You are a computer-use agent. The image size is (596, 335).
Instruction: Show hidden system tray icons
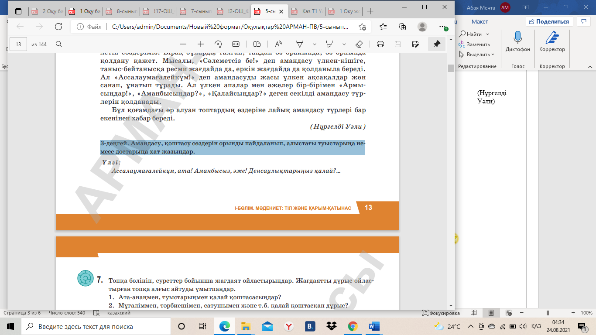pos(470,326)
